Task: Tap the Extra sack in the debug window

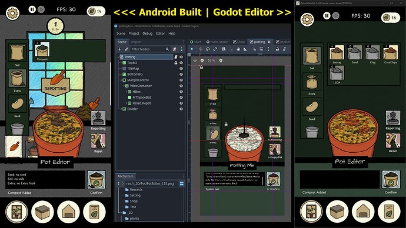Action: [312, 82]
